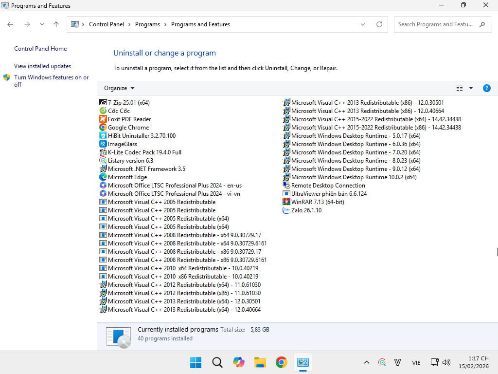This screenshot has width=498, height=374.
Task: Go up one level with the up arrow
Action: [x=56, y=24]
